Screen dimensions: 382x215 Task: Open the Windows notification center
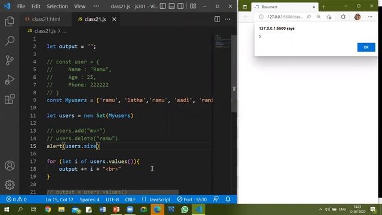[x=373, y=210]
